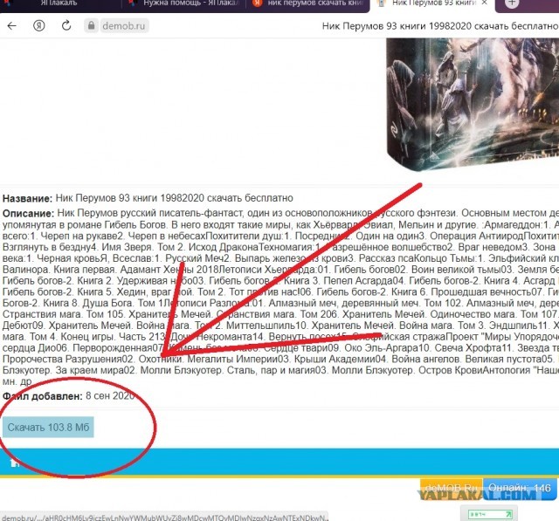
Task: Click the '8 сен 2020' date text
Action: 110,395
